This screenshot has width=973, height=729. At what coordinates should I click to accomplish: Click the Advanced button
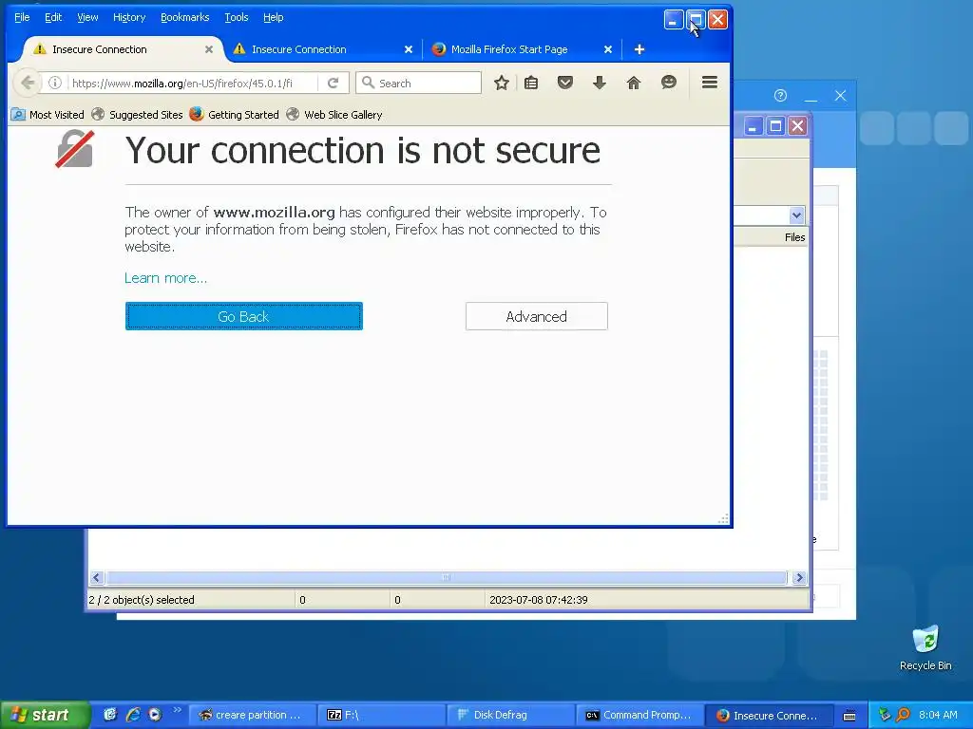coord(537,316)
